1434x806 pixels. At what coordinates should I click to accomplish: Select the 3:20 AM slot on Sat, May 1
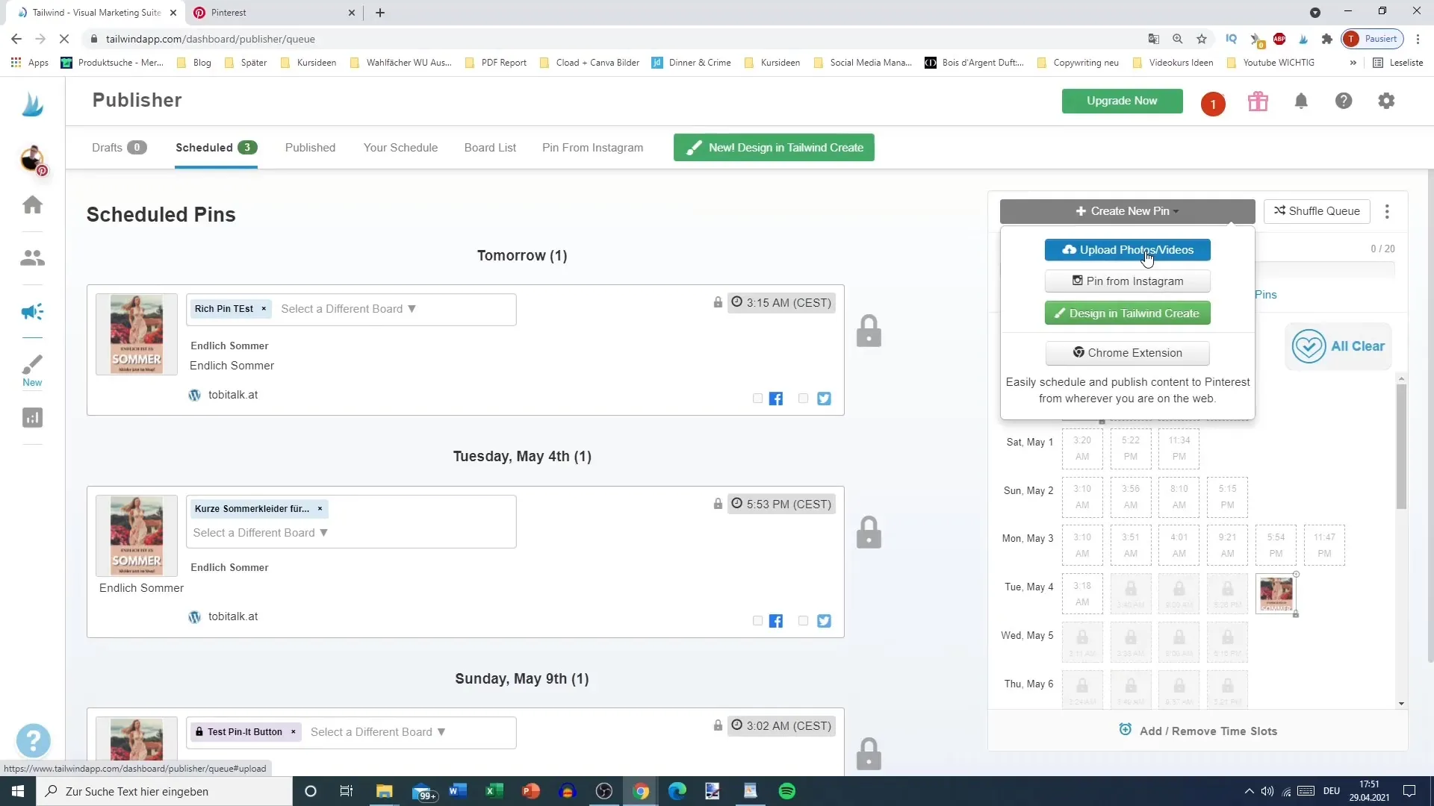[x=1082, y=449]
